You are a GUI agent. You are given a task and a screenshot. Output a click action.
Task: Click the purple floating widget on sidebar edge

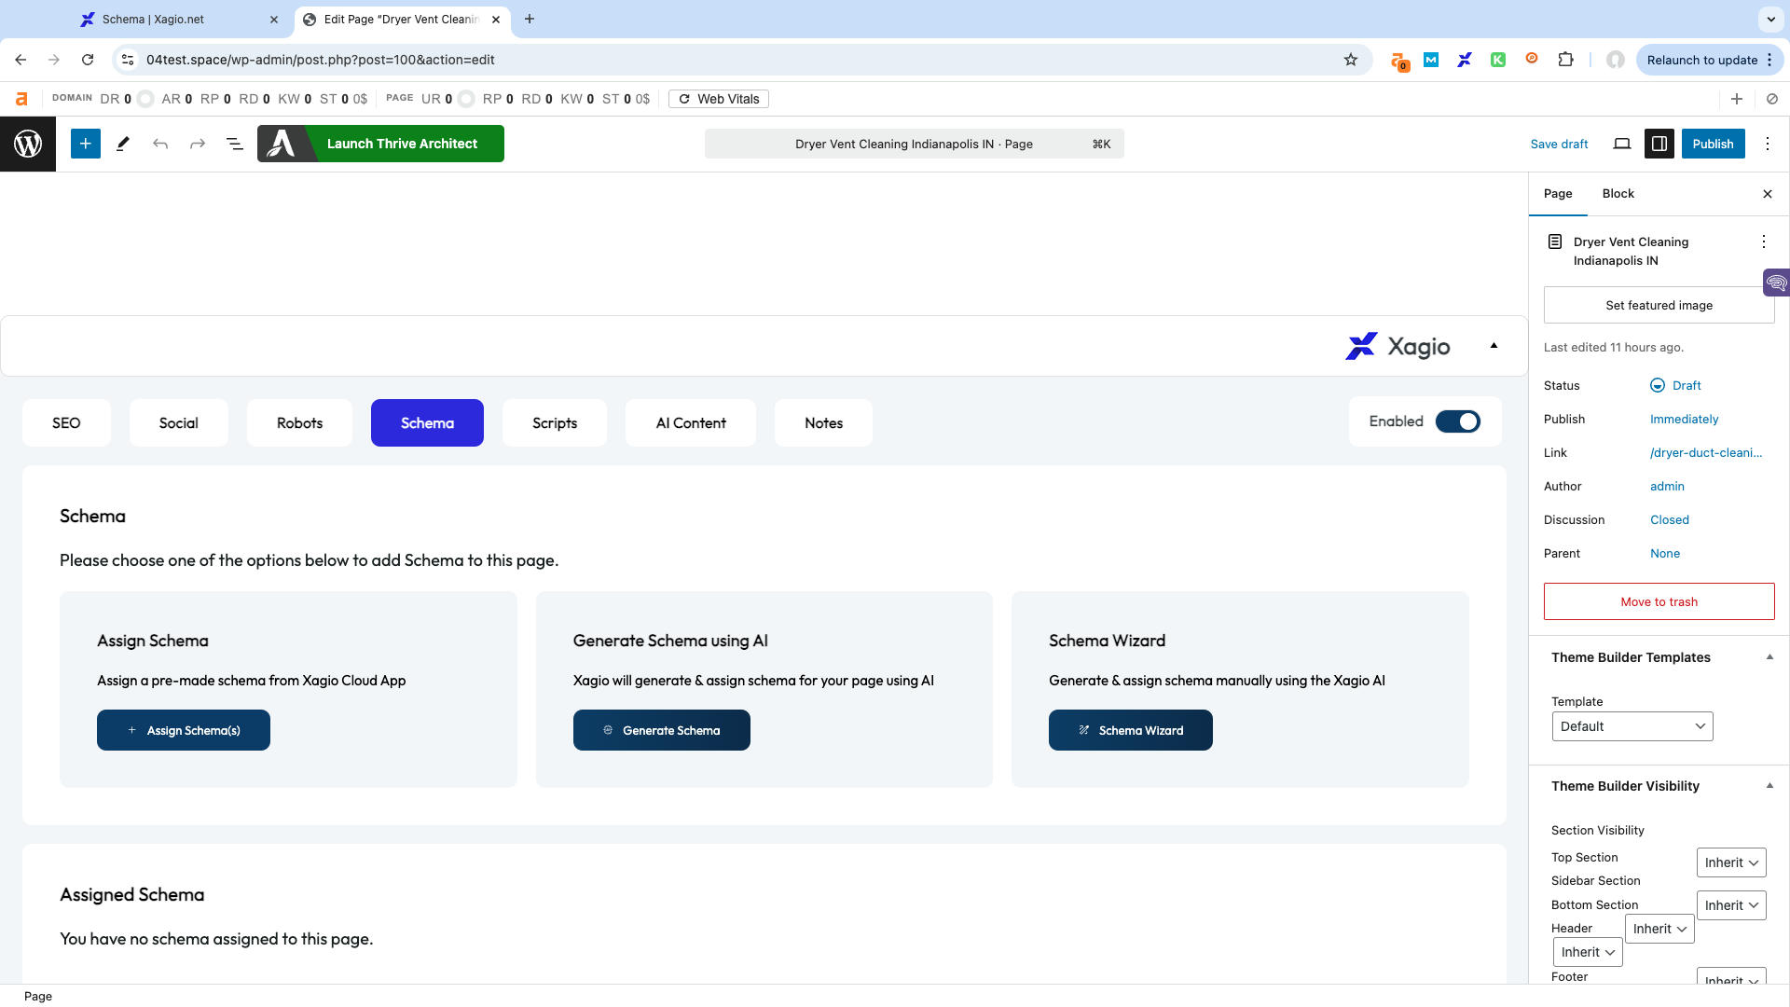[x=1776, y=283]
